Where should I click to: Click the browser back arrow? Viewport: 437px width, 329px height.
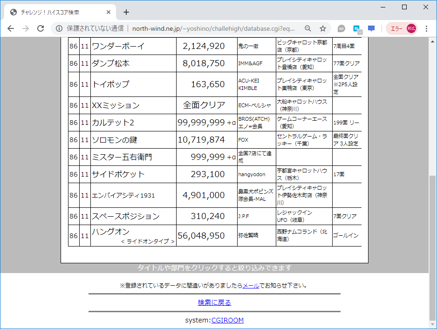(x=11, y=28)
